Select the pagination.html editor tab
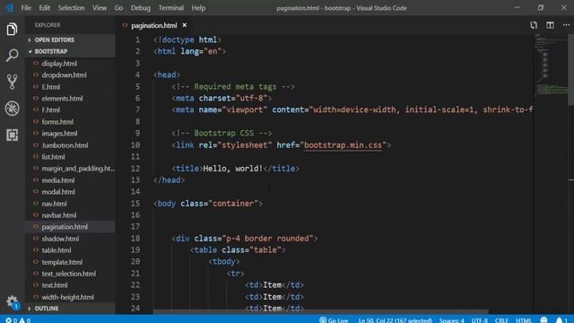574x323 pixels. click(154, 25)
